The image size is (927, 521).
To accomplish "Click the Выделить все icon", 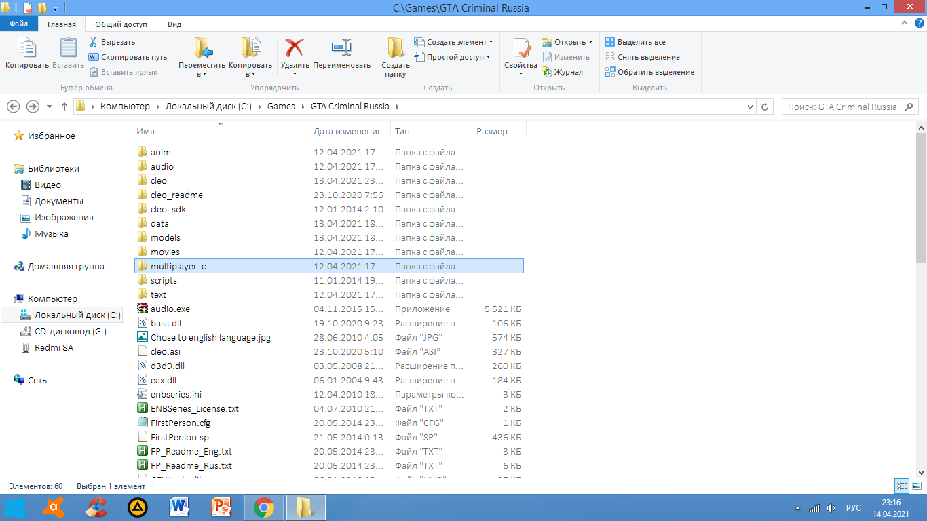I will pyautogui.click(x=609, y=42).
